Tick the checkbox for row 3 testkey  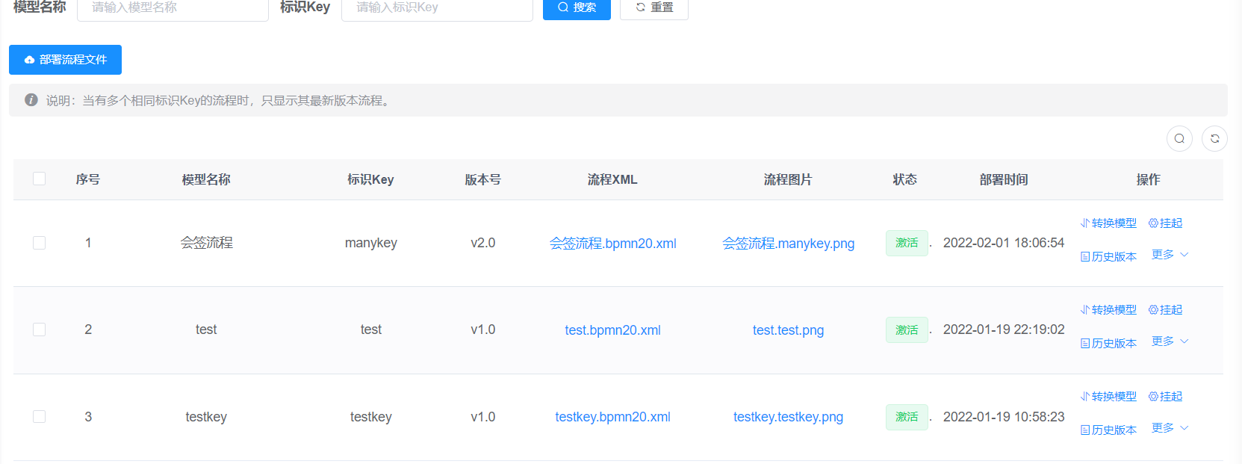click(x=40, y=417)
